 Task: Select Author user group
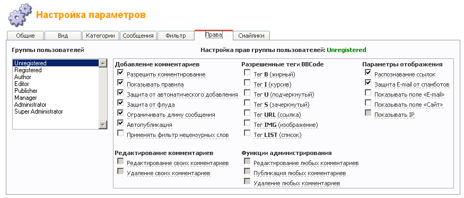[x=56, y=77]
